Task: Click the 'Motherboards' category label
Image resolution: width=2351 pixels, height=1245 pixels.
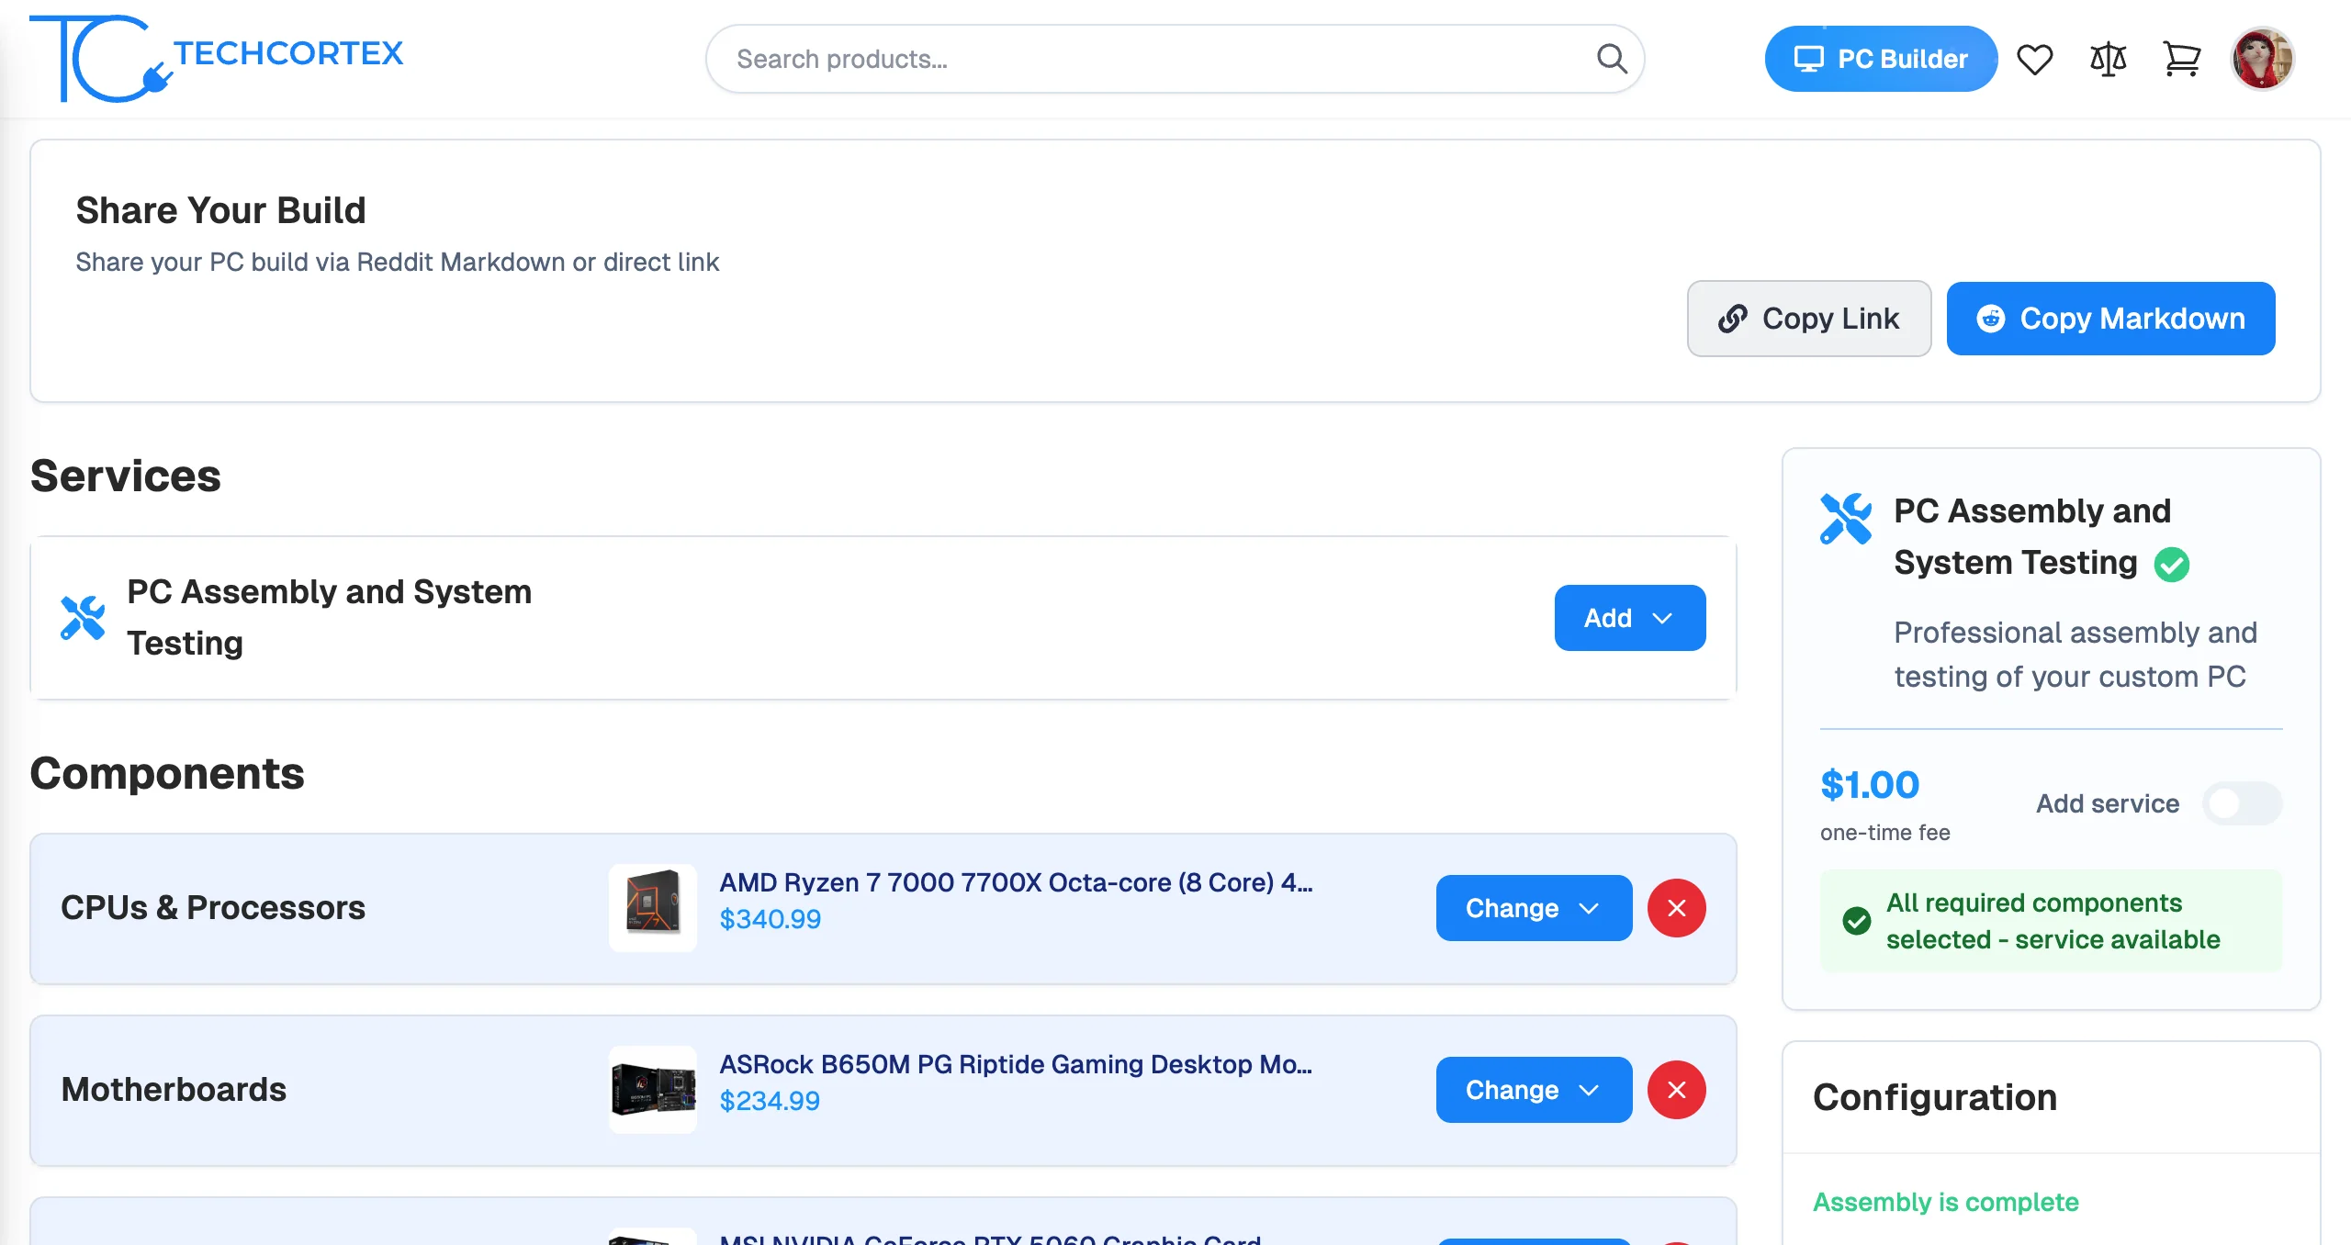Action: (x=174, y=1090)
